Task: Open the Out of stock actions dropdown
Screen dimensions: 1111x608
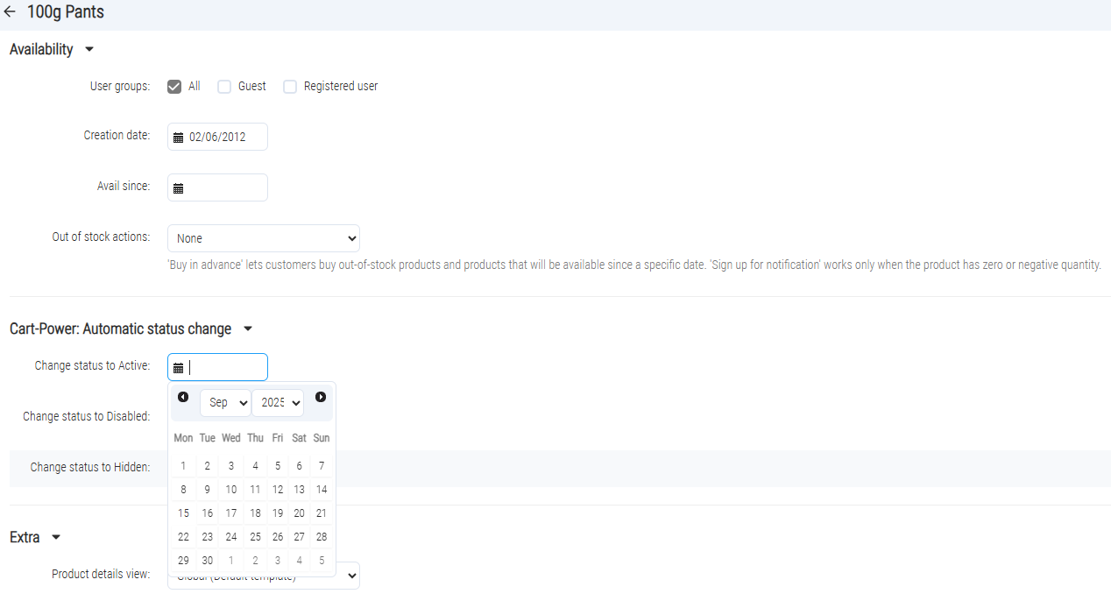Action: pyautogui.click(x=263, y=238)
